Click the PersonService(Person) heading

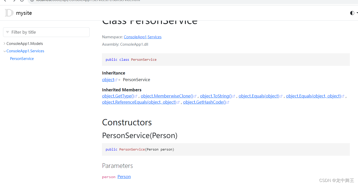pyautogui.click(x=140, y=135)
